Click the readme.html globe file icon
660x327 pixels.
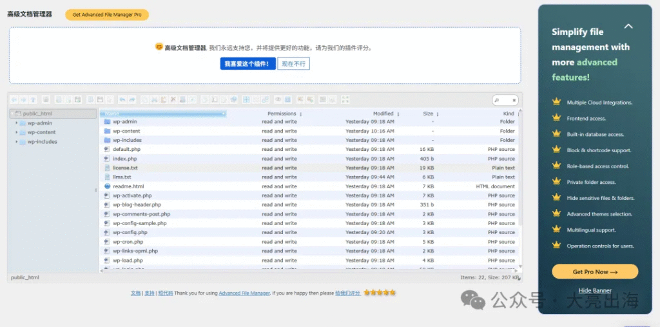pyautogui.click(x=107, y=186)
